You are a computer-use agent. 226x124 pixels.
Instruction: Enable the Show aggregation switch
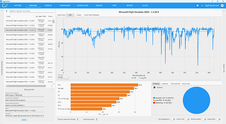click(173, 119)
